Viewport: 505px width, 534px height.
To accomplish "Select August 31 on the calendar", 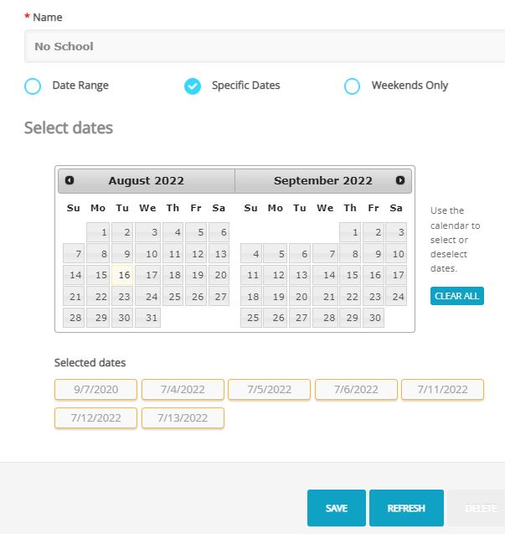I will coord(147,318).
